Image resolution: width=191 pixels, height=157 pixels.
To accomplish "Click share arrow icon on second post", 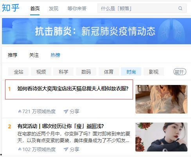I will pos(66,149).
